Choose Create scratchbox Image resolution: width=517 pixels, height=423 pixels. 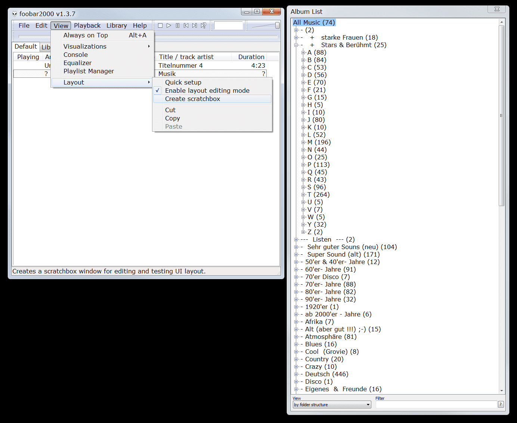click(x=212, y=99)
